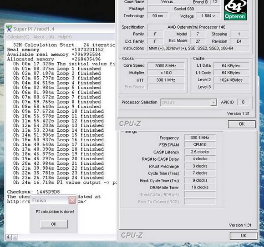
Task: Click the RAS# to CAS# Delay 4 clocks
Action: [x=200, y=159]
